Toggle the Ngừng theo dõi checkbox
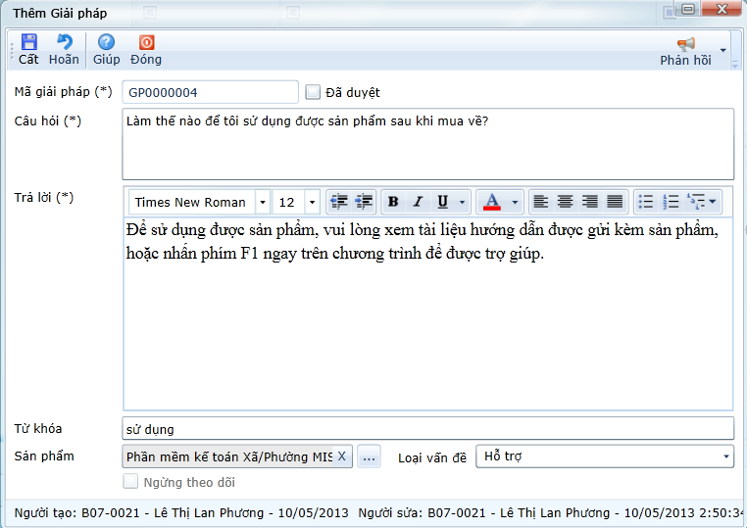The width and height of the screenshot is (747, 528). [x=130, y=482]
